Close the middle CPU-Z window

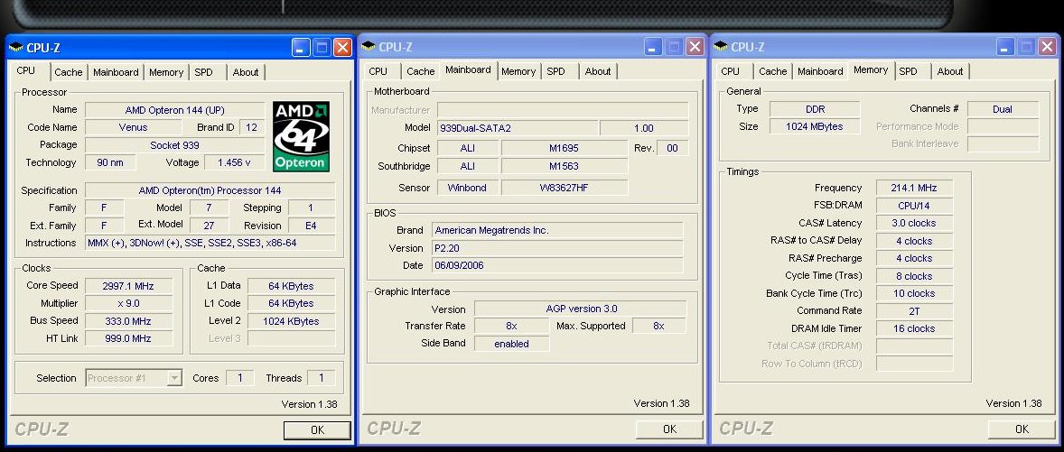tap(695, 46)
